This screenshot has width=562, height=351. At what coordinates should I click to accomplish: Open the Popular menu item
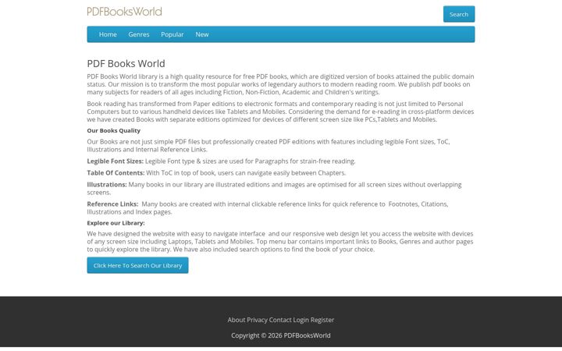[x=172, y=34]
